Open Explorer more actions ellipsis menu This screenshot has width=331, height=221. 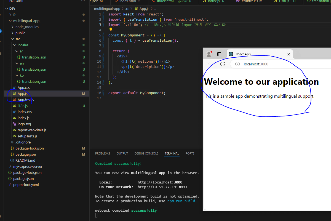pos(83,1)
